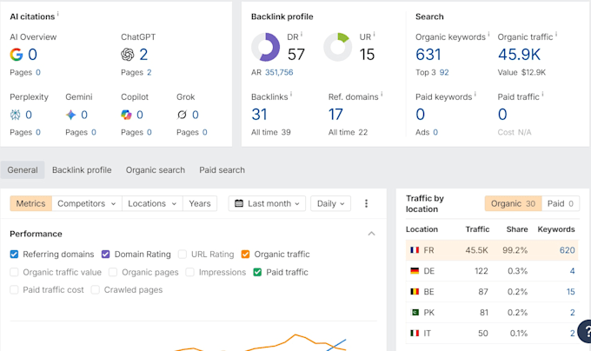Enable the Impressions checkbox
This screenshot has width=591, height=351.
tap(190, 272)
